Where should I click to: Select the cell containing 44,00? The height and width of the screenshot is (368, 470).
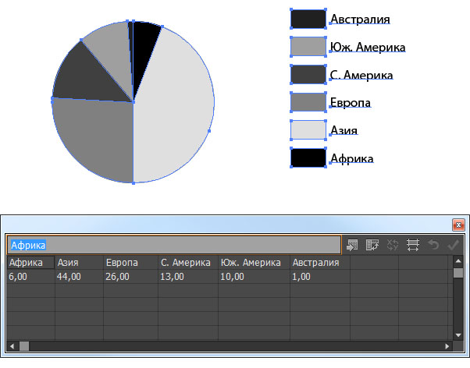pyautogui.click(x=78, y=276)
